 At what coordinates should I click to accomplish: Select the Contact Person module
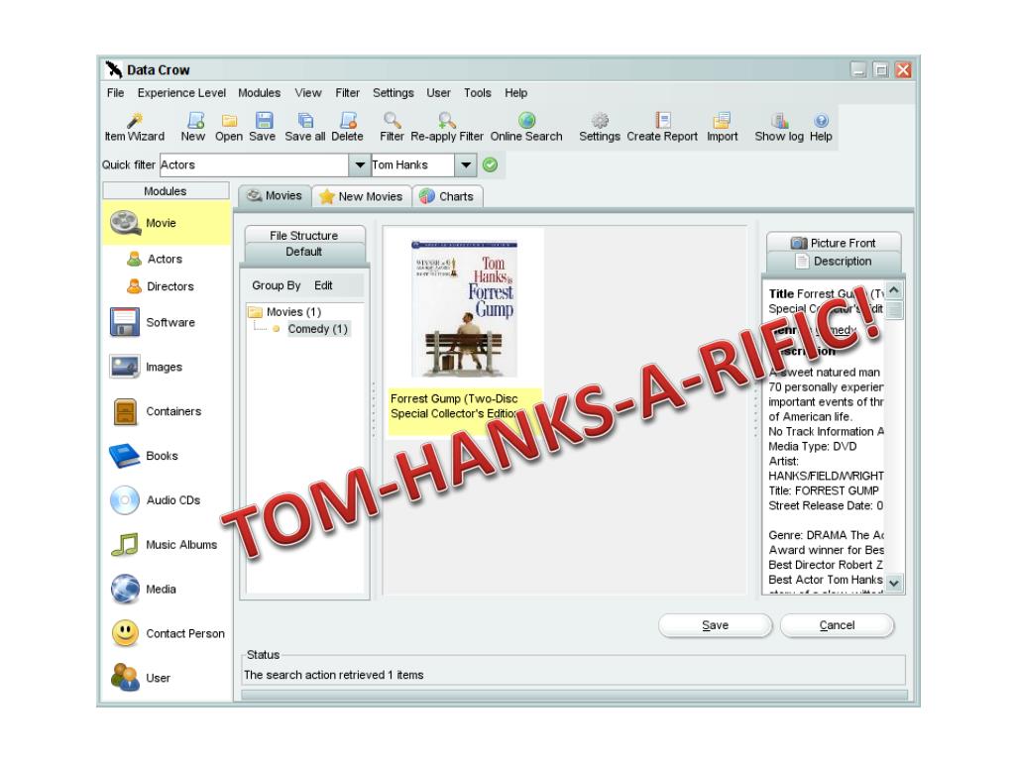tap(168, 633)
